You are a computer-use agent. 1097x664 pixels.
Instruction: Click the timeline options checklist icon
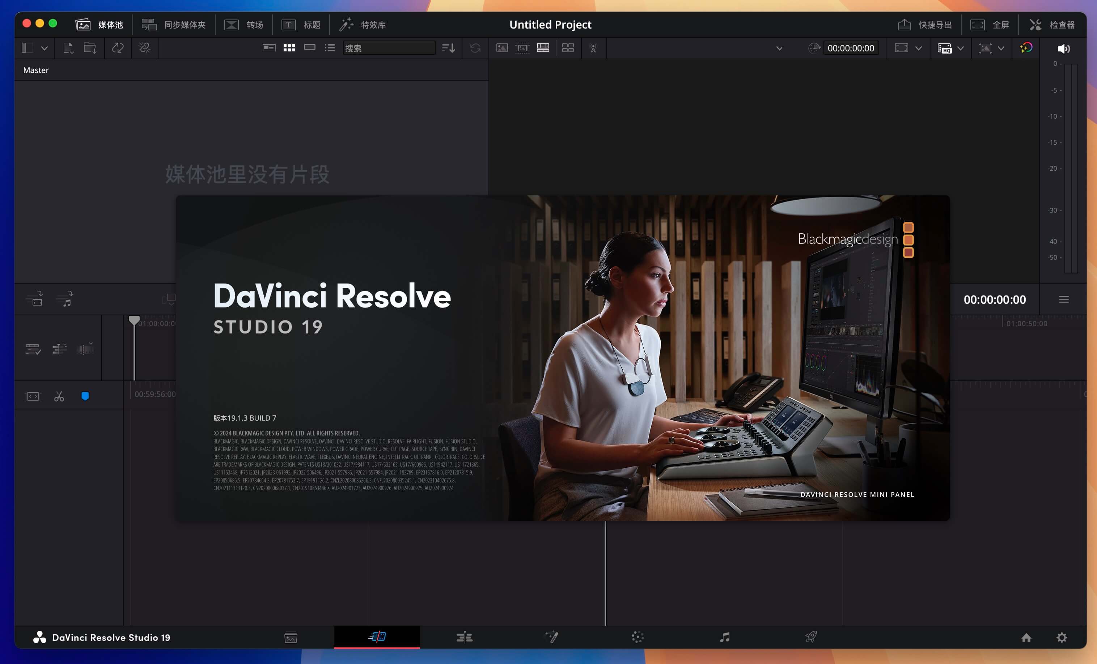point(33,349)
